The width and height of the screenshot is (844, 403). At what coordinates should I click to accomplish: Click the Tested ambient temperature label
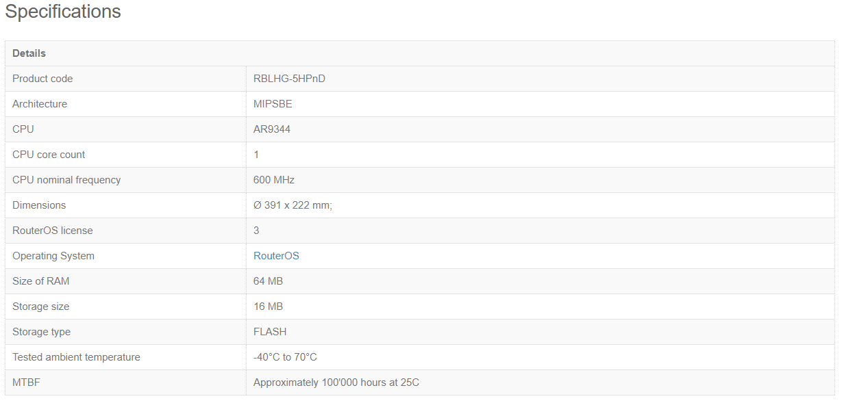click(x=76, y=357)
